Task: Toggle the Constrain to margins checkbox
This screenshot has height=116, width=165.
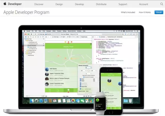Action: (84, 77)
